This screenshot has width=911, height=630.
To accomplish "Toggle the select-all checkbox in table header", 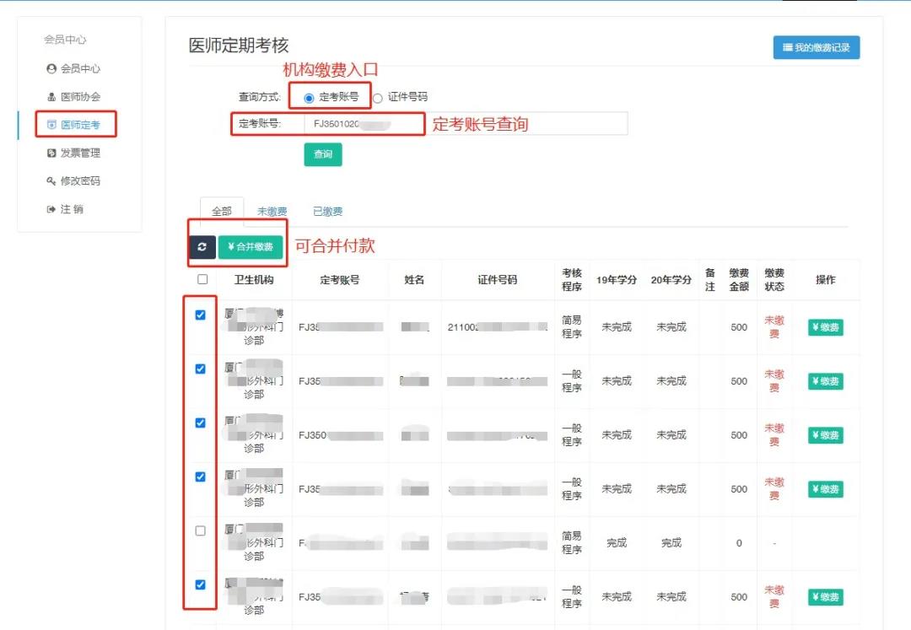I will tap(202, 279).
